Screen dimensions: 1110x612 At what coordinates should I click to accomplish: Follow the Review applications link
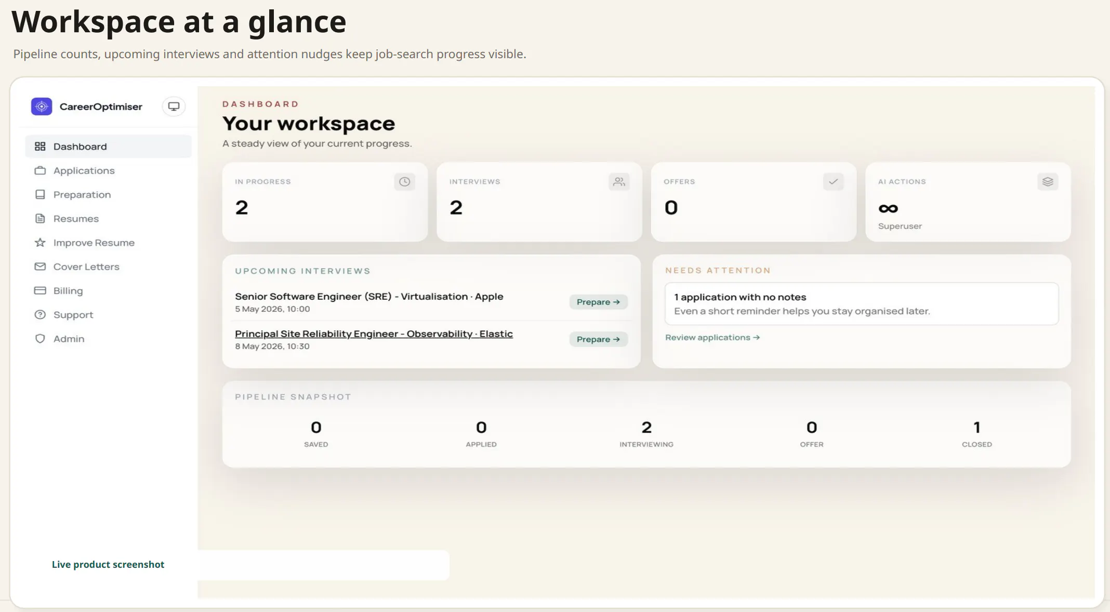coord(712,338)
